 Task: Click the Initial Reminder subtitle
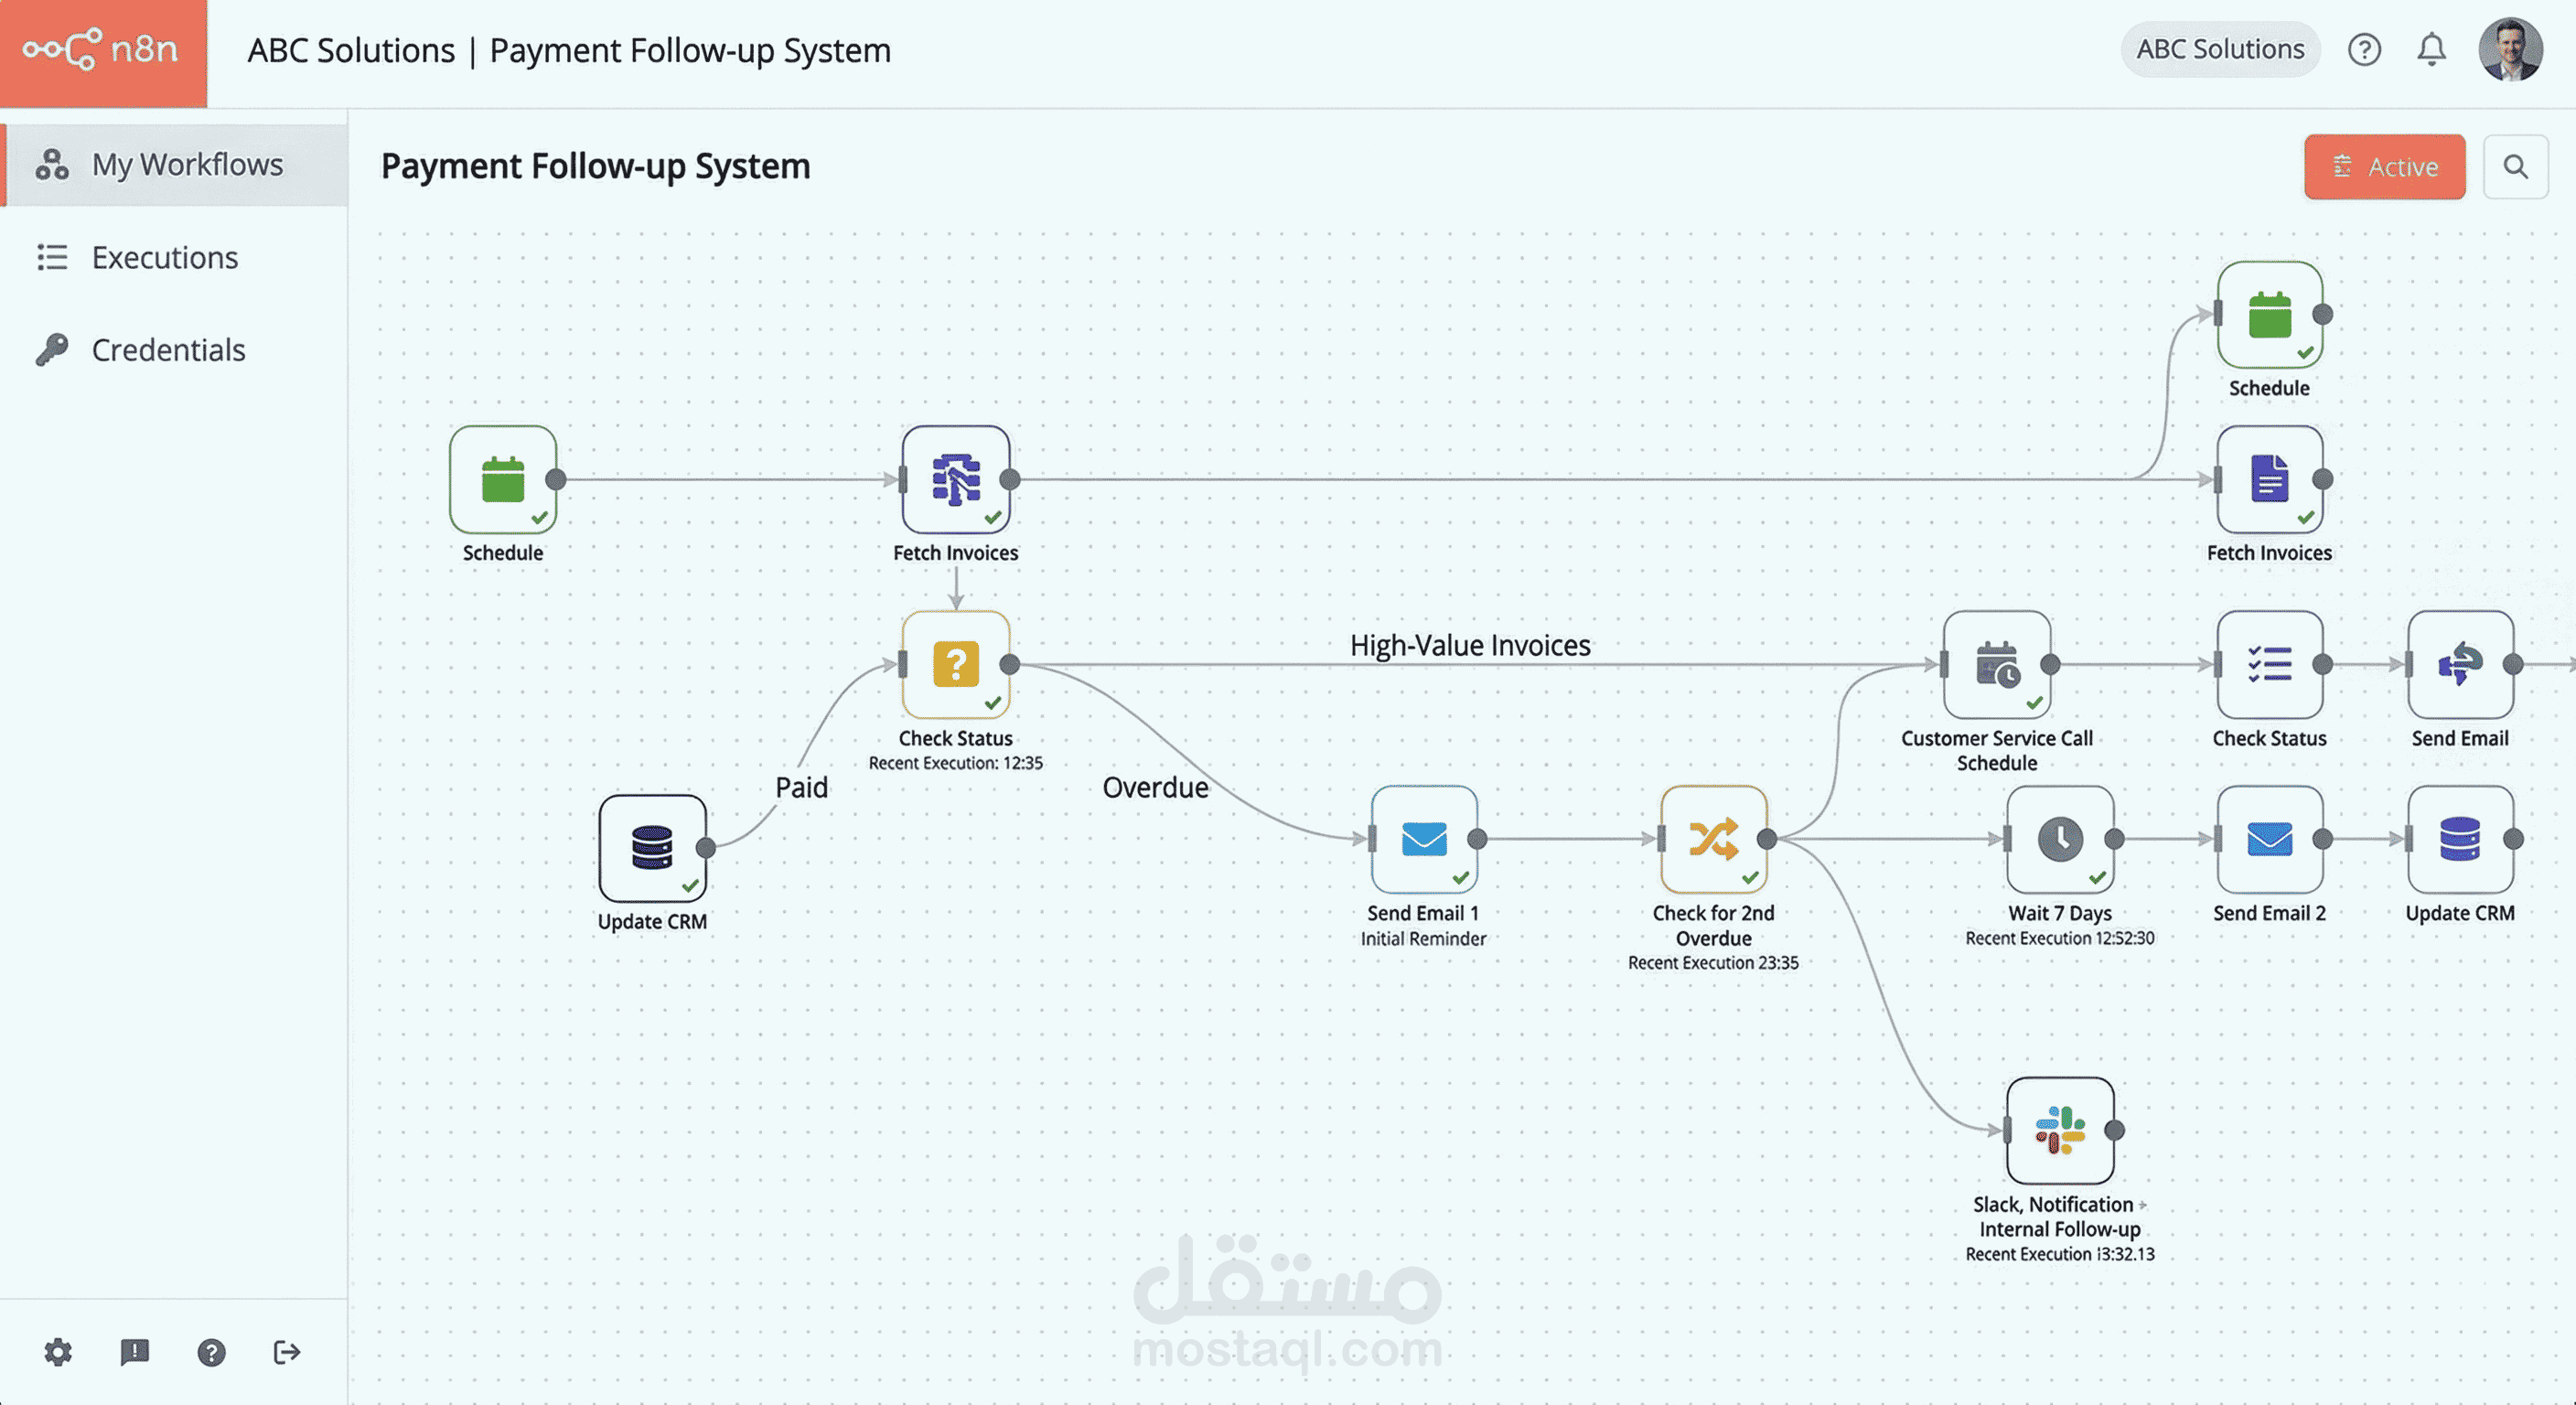[1423, 939]
